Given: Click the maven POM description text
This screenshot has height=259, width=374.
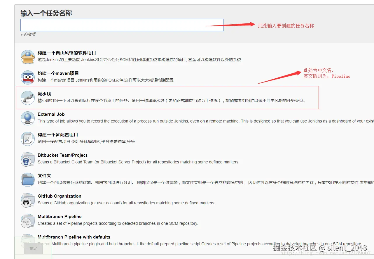Looking at the screenshot, I should 106,80.
